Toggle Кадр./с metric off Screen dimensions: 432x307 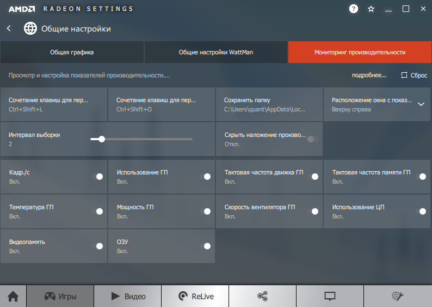98,177
